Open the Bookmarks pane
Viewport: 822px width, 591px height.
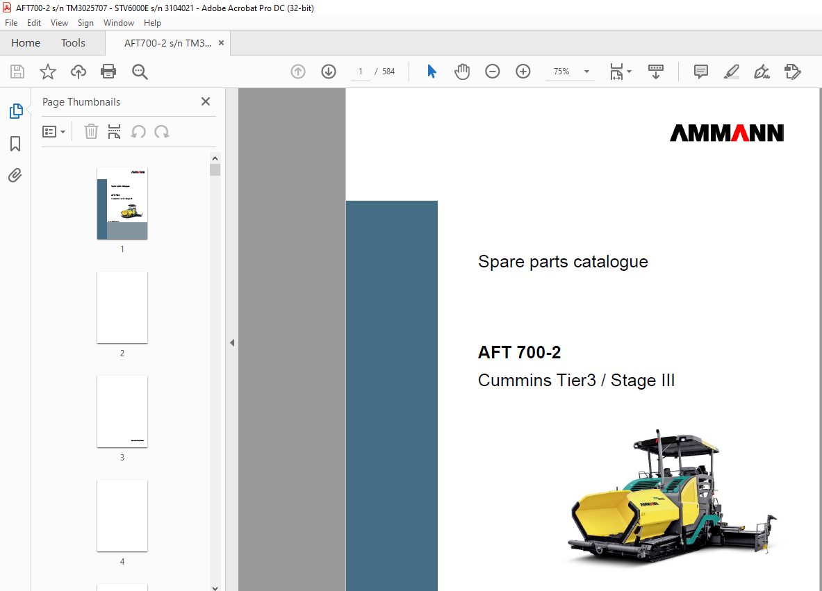(16, 144)
